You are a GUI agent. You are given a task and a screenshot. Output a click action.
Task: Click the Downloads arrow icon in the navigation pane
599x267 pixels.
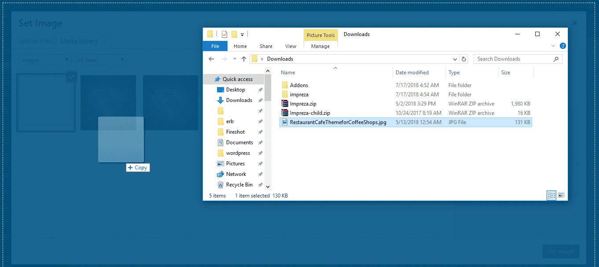(220, 100)
